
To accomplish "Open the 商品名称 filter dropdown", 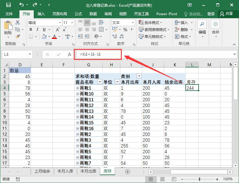I will 100,82.
